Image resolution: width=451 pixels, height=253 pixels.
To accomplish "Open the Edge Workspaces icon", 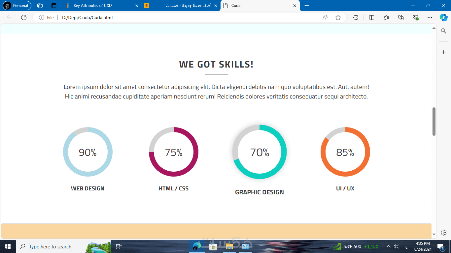I will coord(40,6).
